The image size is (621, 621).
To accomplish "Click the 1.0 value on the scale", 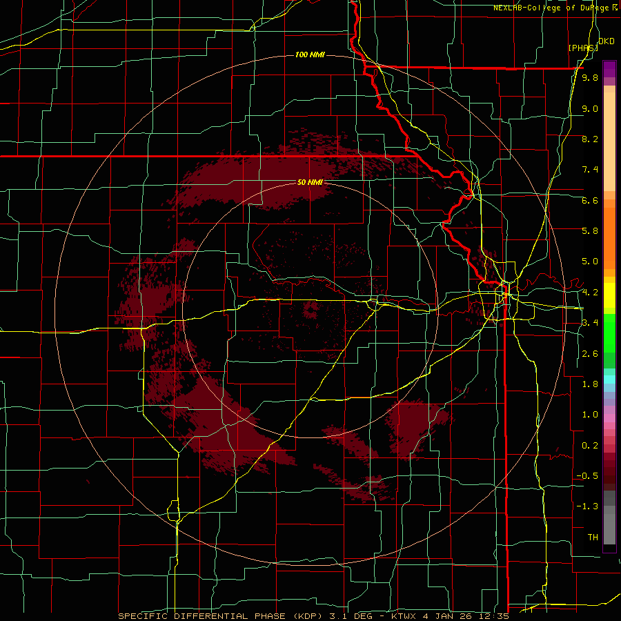I will click(x=590, y=415).
